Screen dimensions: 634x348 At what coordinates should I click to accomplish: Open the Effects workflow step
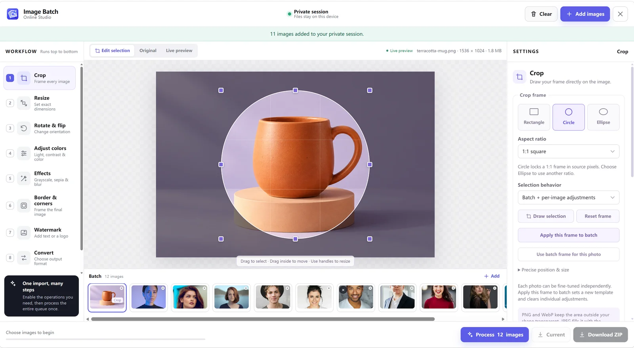pyautogui.click(x=40, y=178)
